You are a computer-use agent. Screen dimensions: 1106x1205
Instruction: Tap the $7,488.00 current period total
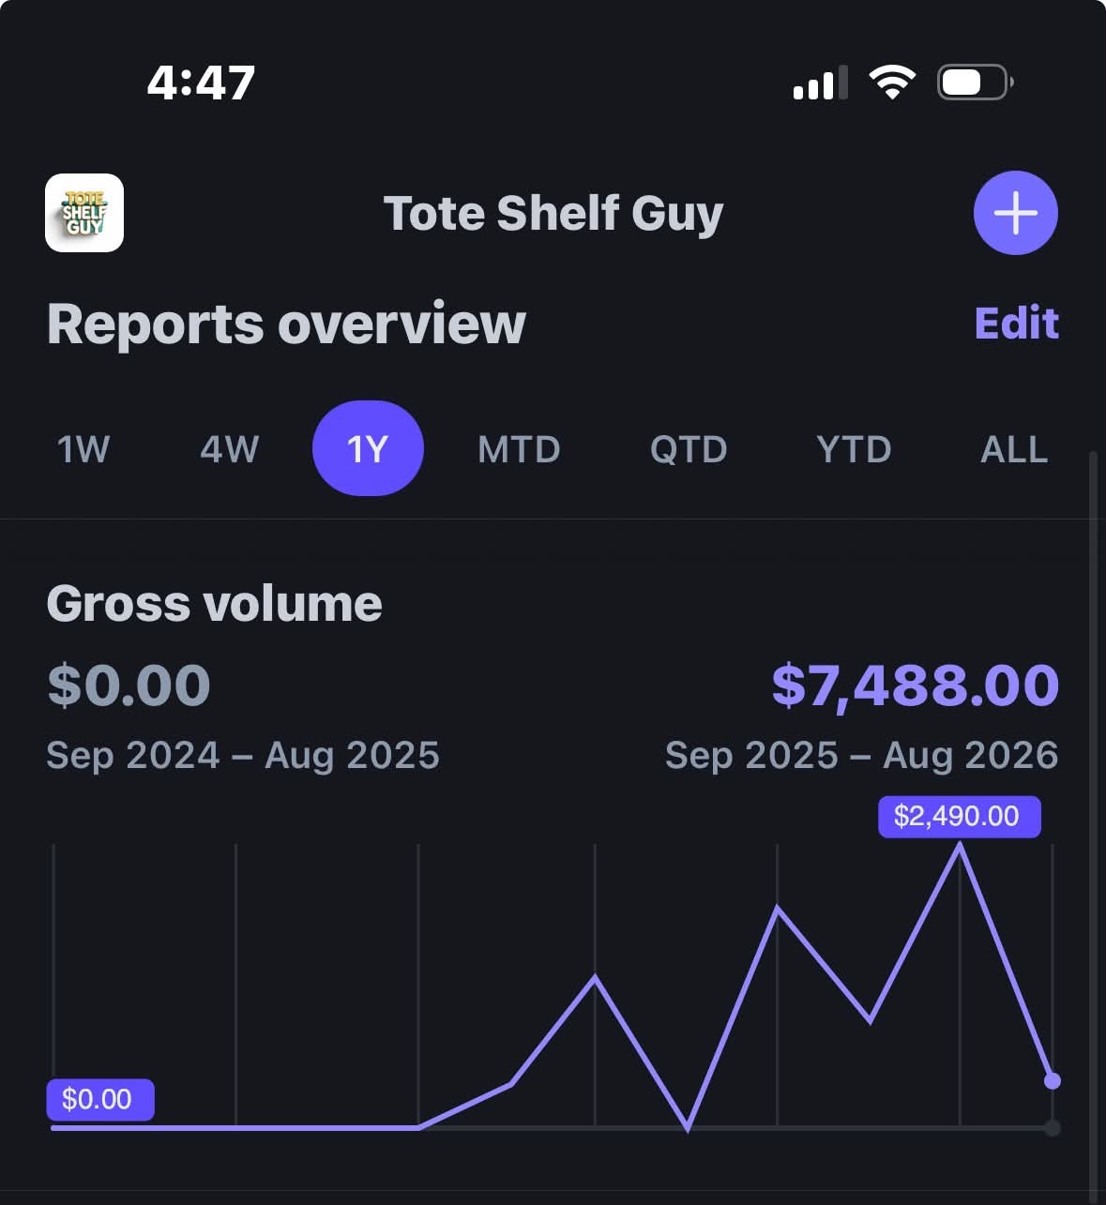[x=916, y=685]
